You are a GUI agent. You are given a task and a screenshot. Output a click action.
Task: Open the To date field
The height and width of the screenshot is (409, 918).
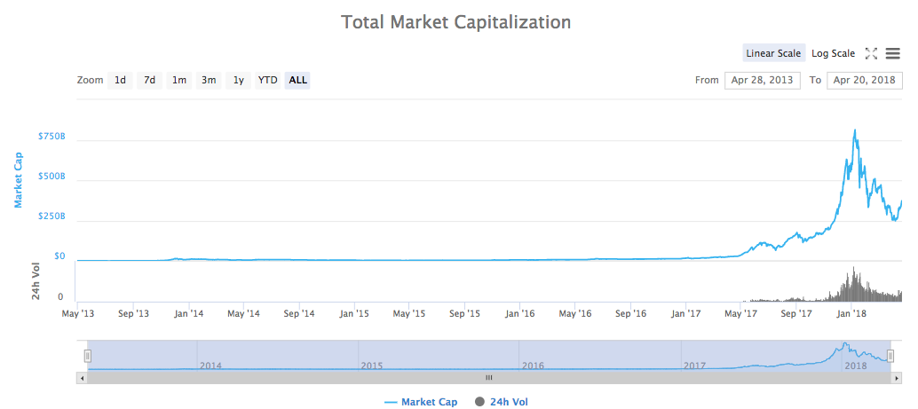pyautogui.click(x=864, y=81)
